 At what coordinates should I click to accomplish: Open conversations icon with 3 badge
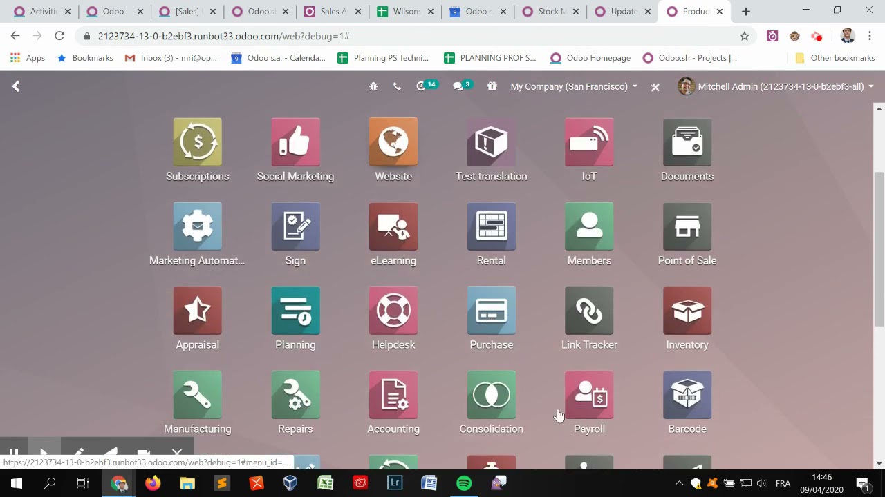click(462, 86)
